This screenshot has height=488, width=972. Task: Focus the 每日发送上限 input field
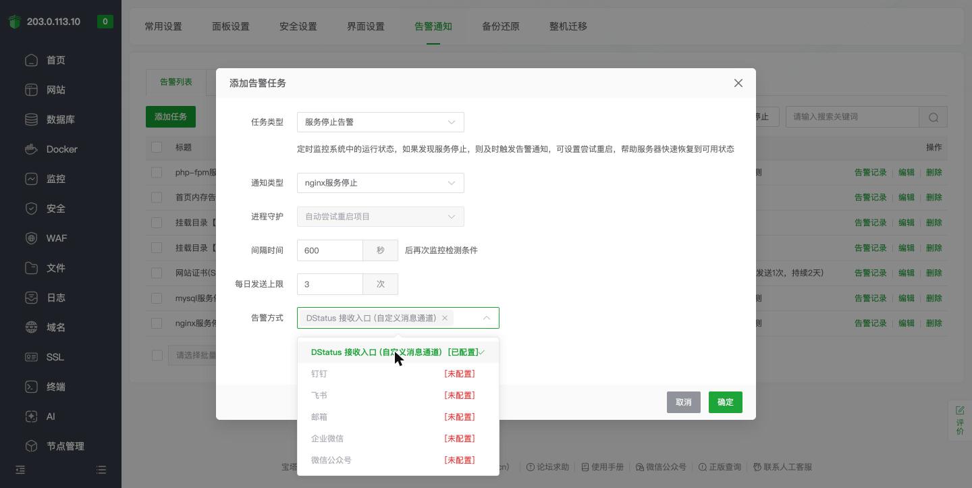click(x=330, y=284)
